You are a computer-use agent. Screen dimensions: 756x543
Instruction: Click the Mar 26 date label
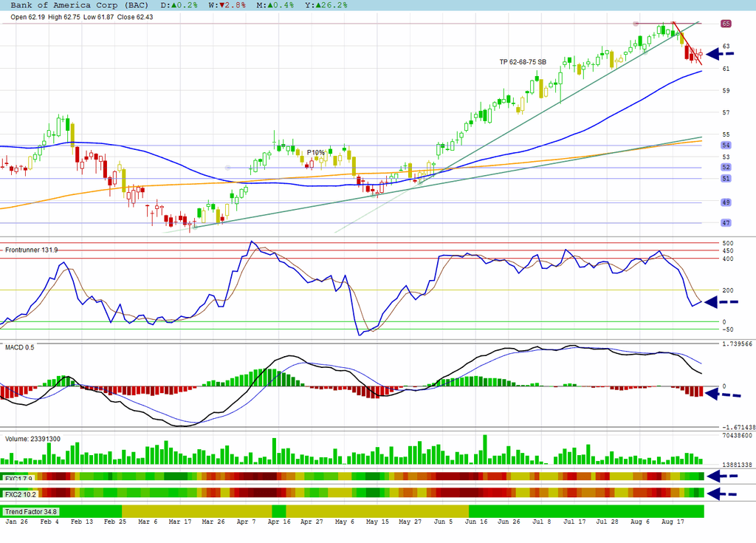pos(213,522)
